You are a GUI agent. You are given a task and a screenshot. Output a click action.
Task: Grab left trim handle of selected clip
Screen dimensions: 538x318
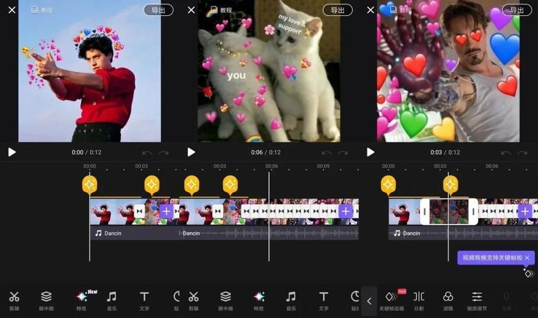pos(425,212)
